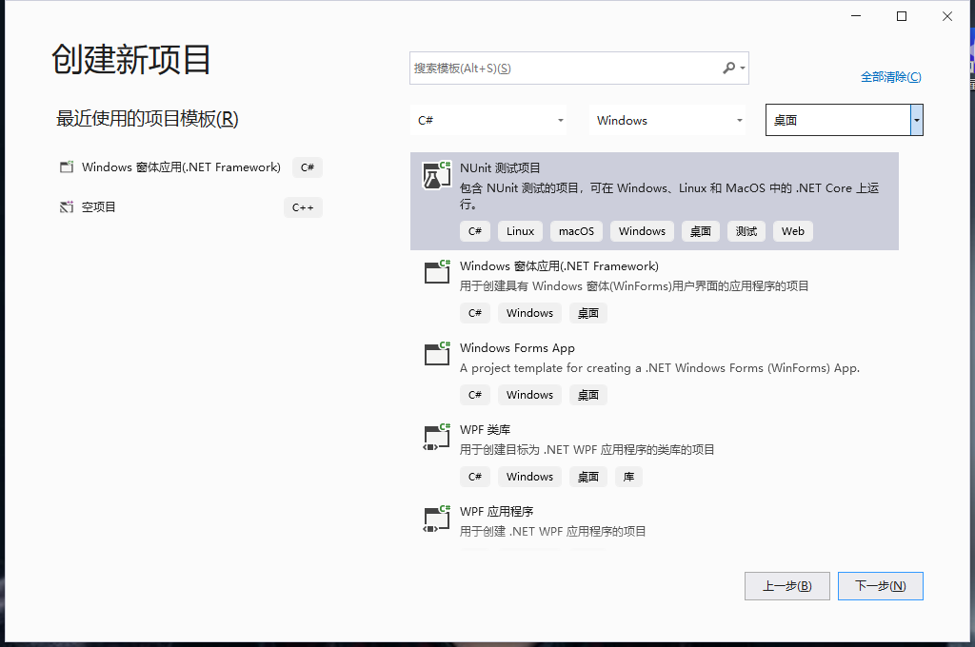This screenshot has height=647, width=975.
Task: Click the Windows Forms App template icon
Action: point(436,355)
